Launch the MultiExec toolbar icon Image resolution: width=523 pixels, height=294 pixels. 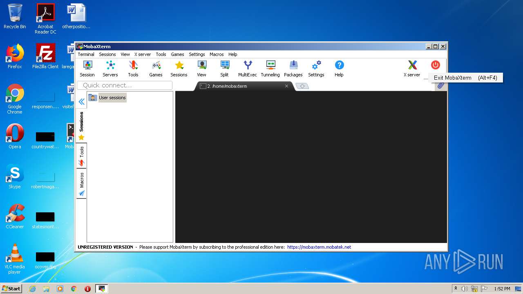pyautogui.click(x=248, y=69)
